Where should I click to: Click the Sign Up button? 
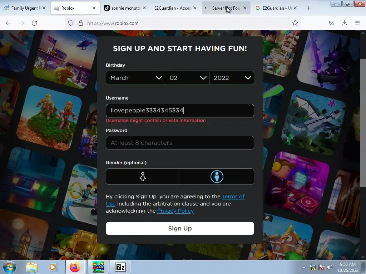coord(180,228)
